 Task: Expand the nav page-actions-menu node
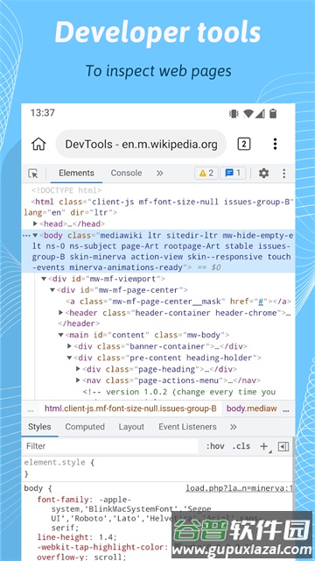coord(78,380)
